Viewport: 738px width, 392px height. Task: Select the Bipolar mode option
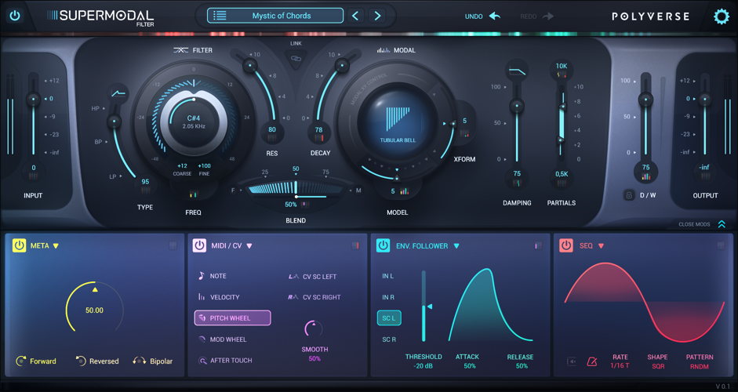pyautogui.click(x=152, y=361)
